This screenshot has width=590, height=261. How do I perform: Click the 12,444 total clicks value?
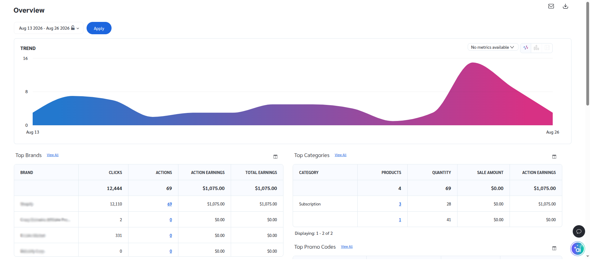(114, 188)
